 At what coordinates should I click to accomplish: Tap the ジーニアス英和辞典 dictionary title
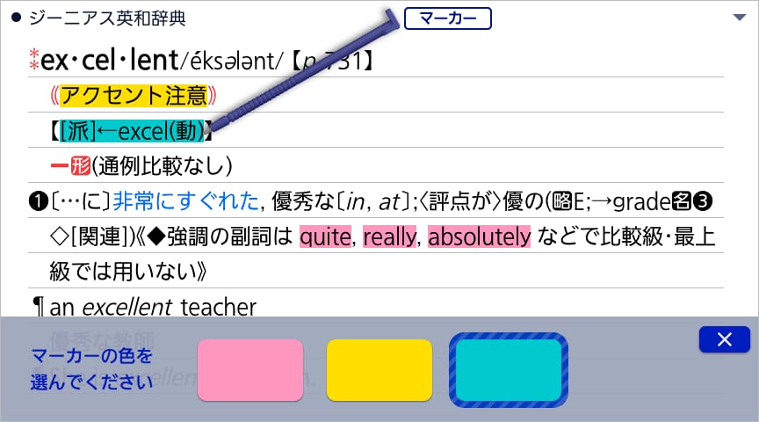point(107,18)
